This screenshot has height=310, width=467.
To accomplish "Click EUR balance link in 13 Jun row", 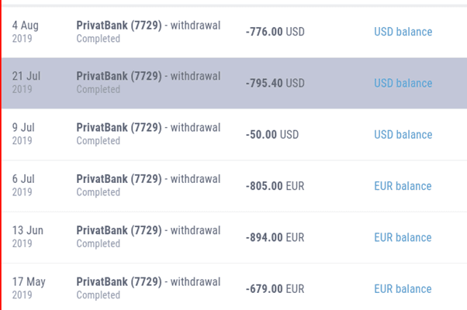I will [403, 237].
